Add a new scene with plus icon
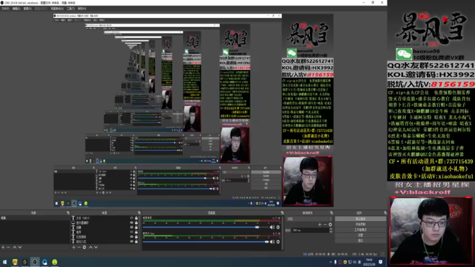 3,247
